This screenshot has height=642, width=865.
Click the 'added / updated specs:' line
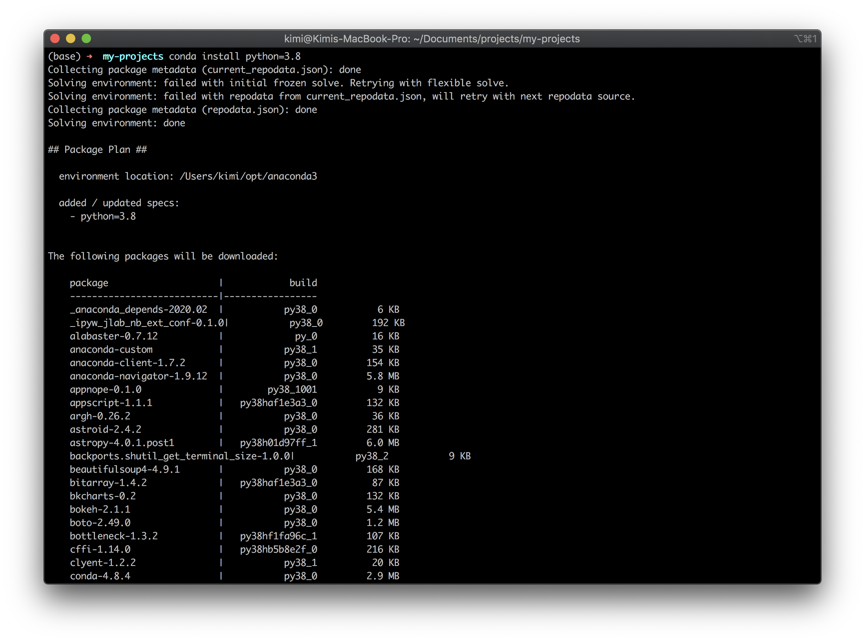119,203
